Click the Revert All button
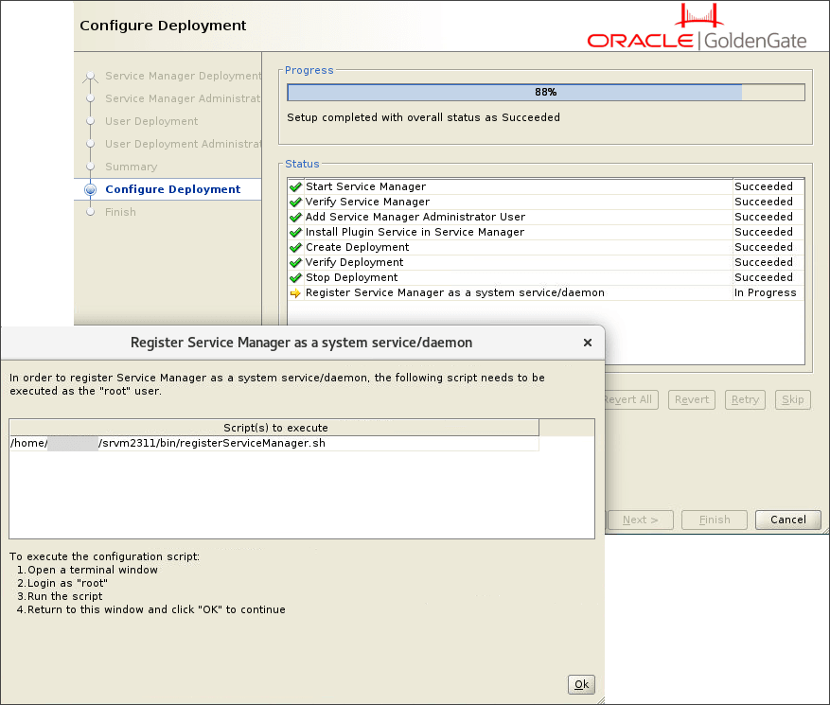Viewport: 830px width, 705px height. [627, 399]
